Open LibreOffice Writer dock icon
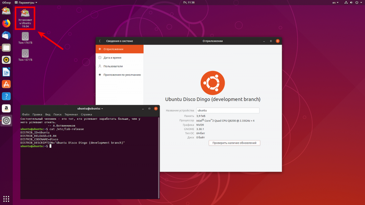 (x=6, y=72)
